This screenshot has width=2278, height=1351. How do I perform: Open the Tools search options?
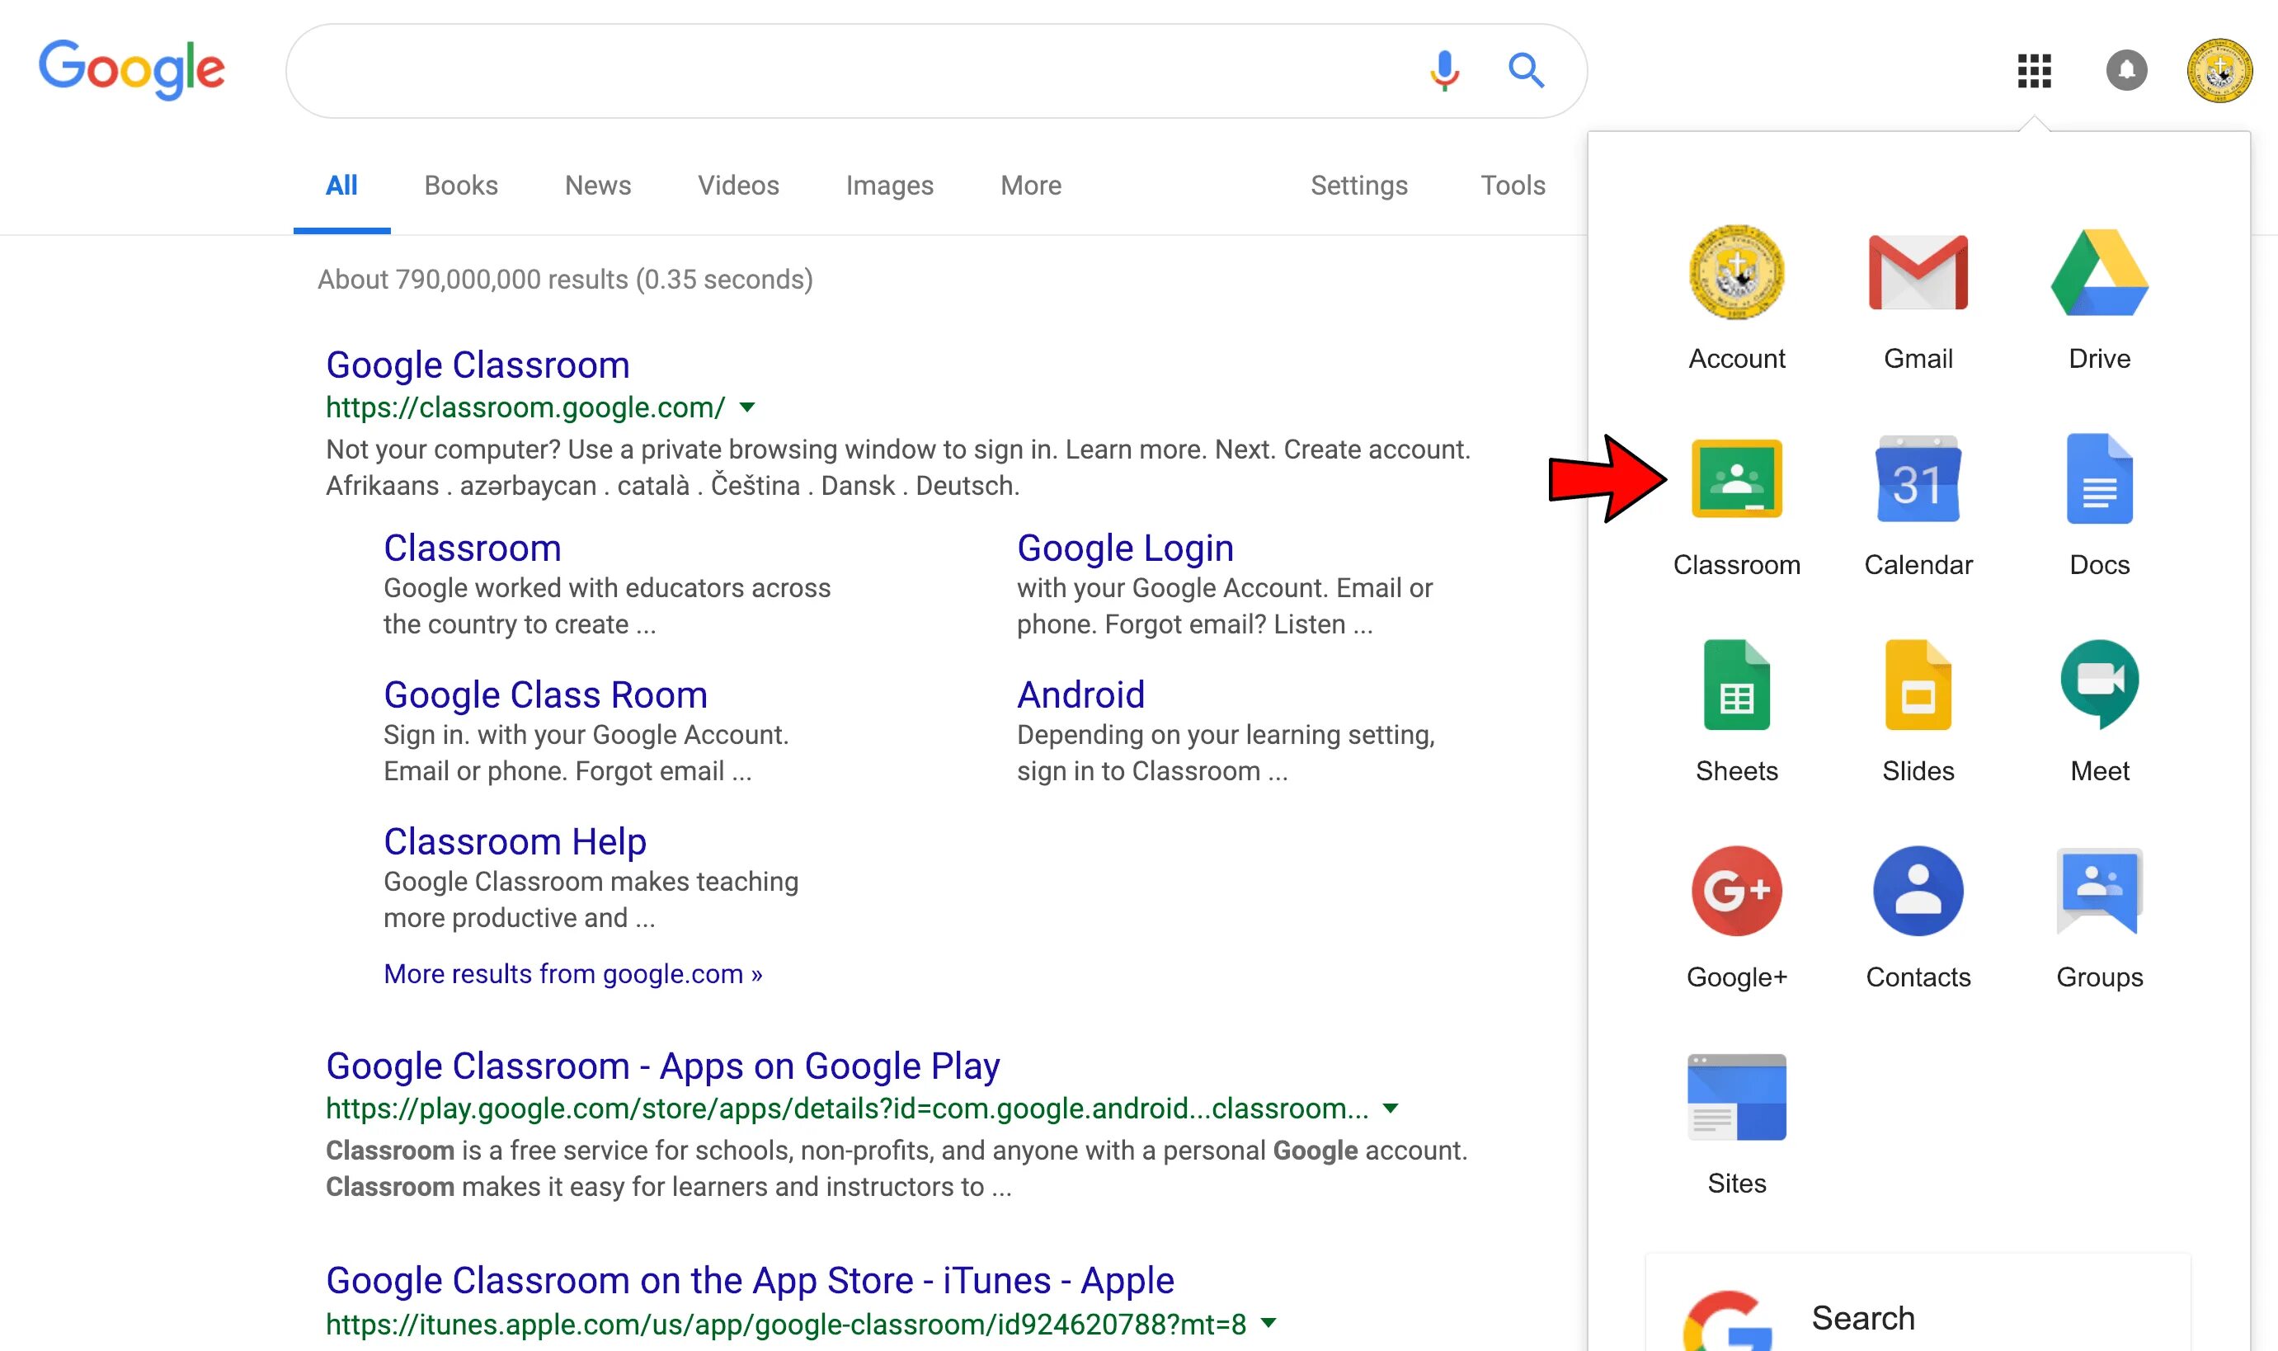1512,186
